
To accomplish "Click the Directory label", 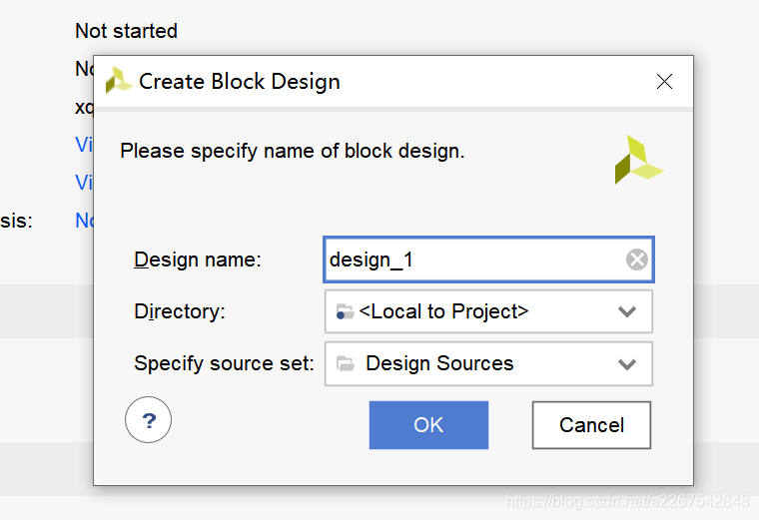I will click(x=180, y=311).
